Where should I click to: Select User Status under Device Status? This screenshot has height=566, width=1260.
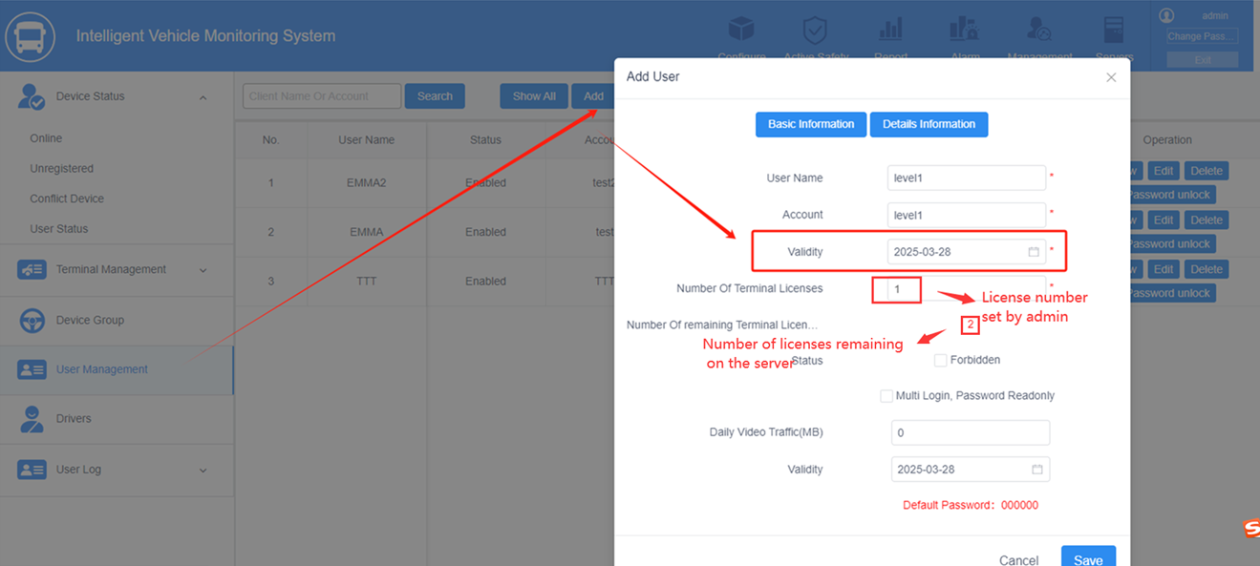click(58, 229)
